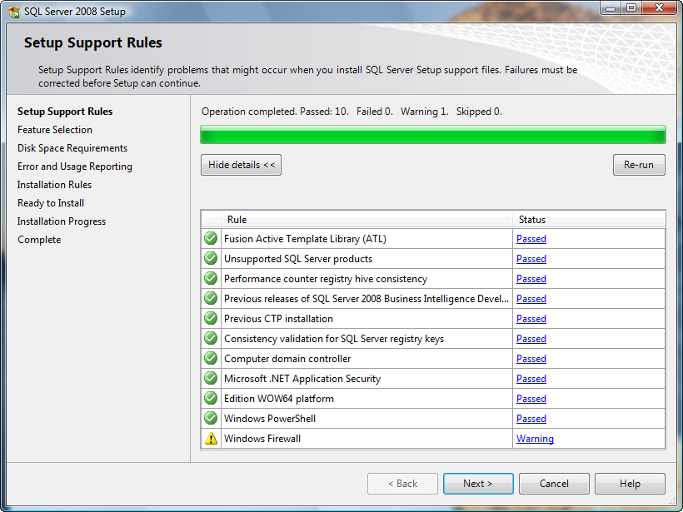Viewport: 683px width, 512px height.
Task: Click check icon beside Performance counter registry hive
Action: tap(211, 279)
